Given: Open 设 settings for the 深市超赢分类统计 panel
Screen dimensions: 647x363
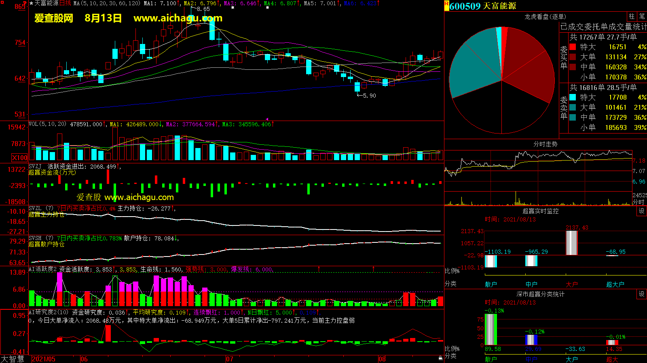Looking at the screenshot, I should click(x=642, y=294).
